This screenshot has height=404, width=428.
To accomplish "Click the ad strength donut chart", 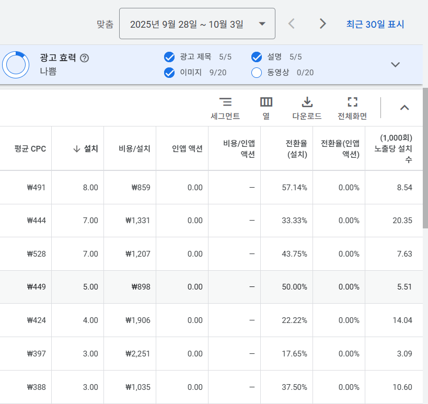I will tap(16, 65).
